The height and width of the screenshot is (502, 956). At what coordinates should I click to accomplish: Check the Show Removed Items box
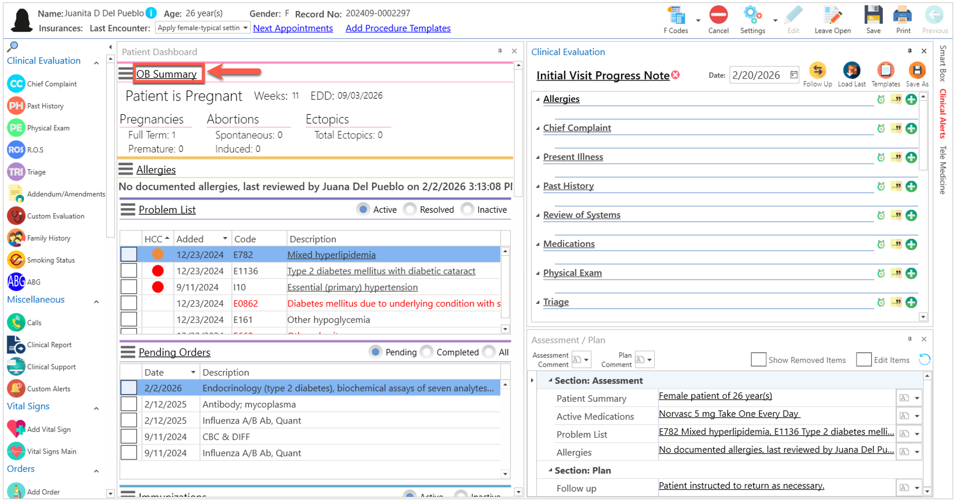tap(758, 360)
